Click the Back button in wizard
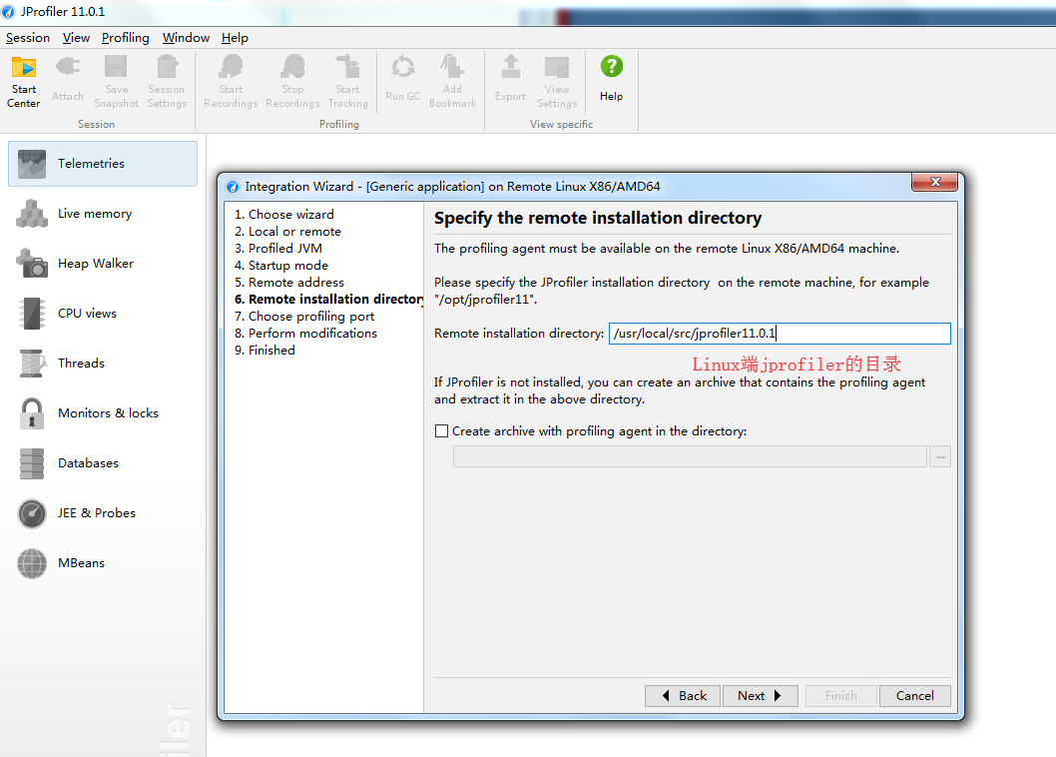The image size is (1056, 757). pos(683,696)
